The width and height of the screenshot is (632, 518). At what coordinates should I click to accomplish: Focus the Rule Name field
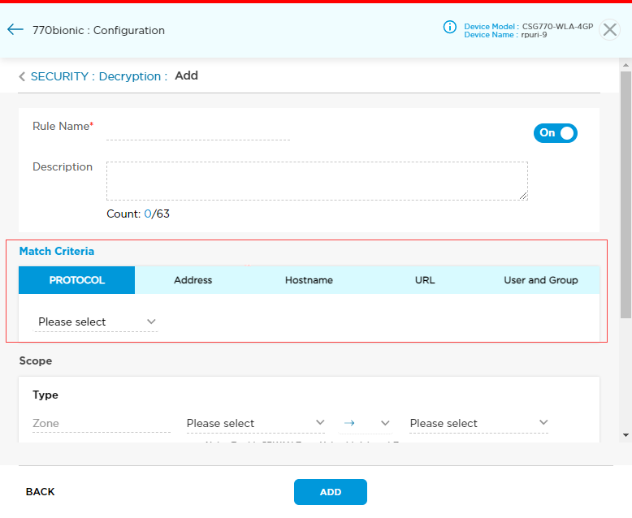coord(198,132)
